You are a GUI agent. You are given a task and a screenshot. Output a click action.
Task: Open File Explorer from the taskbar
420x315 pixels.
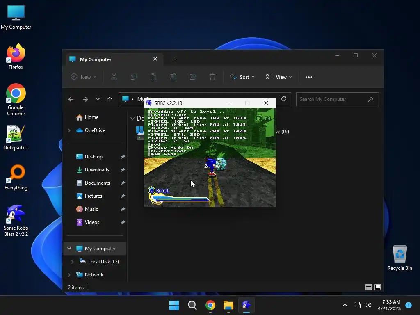click(x=228, y=305)
